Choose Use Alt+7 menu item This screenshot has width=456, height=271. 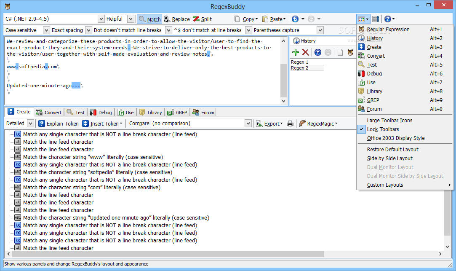point(405,82)
